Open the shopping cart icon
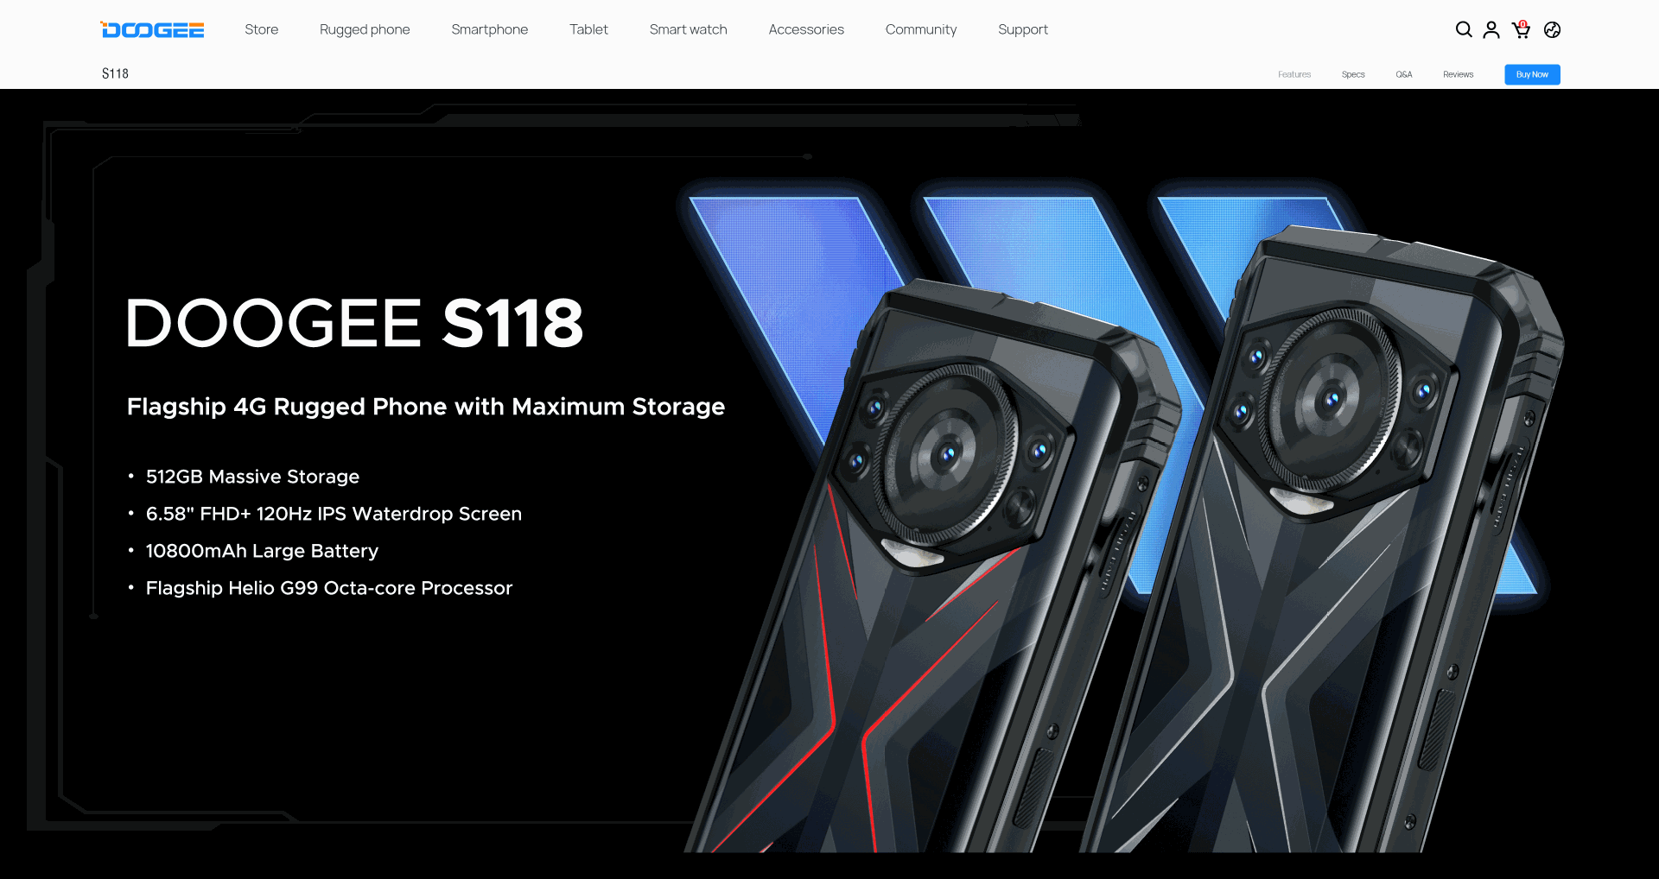The image size is (1659, 879). pos(1521,29)
